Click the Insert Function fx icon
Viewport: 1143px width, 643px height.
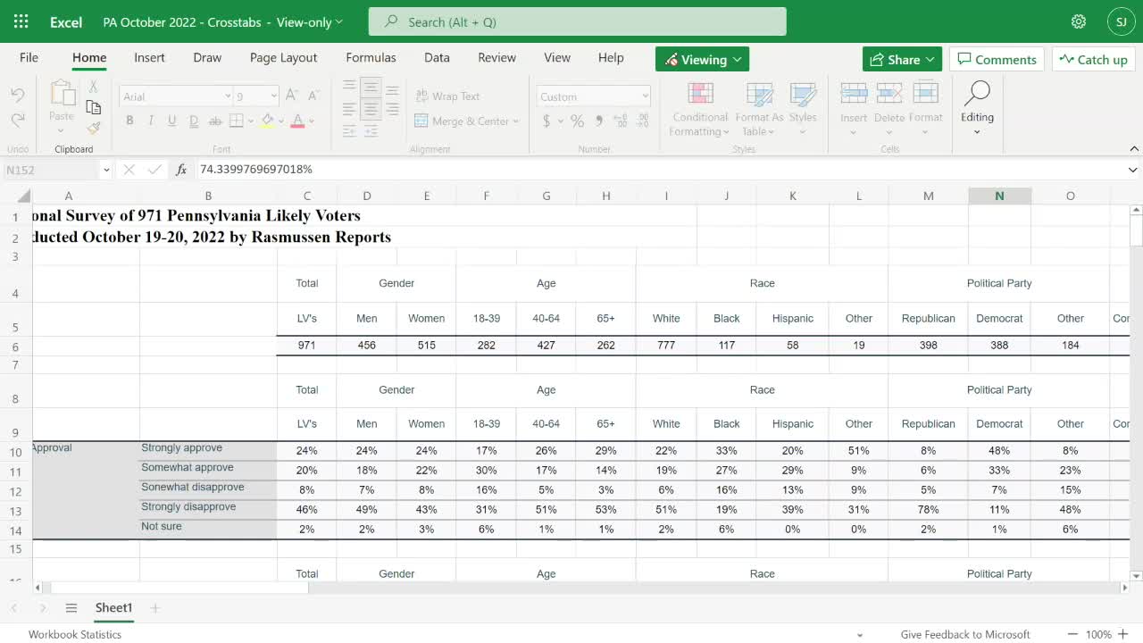pos(181,169)
